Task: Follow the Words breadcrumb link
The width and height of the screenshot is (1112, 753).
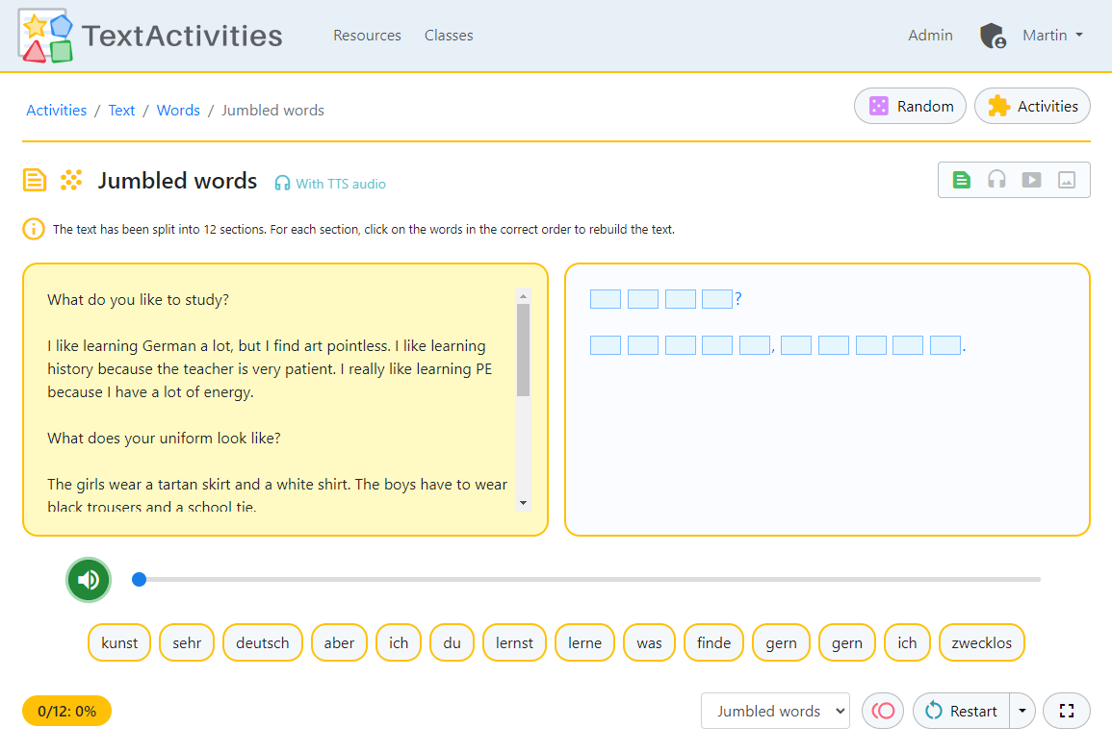Action: point(178,110)
